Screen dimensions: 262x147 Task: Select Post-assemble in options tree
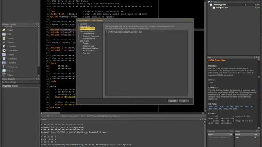(x=89, y=38)
